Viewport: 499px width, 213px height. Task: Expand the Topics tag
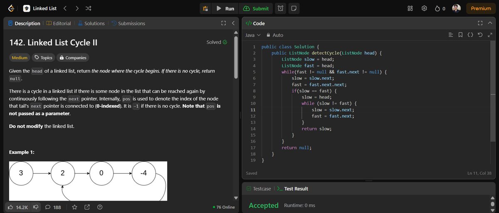[43, 58]
